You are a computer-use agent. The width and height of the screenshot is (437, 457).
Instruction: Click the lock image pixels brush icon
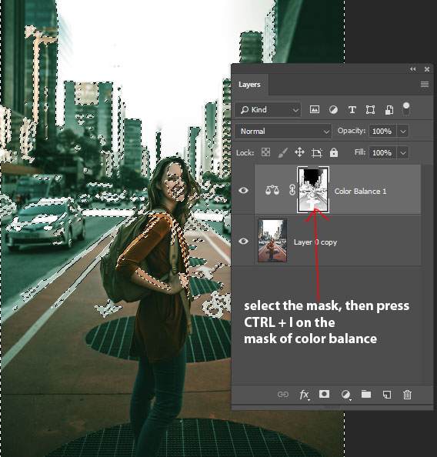click(282, 152)
